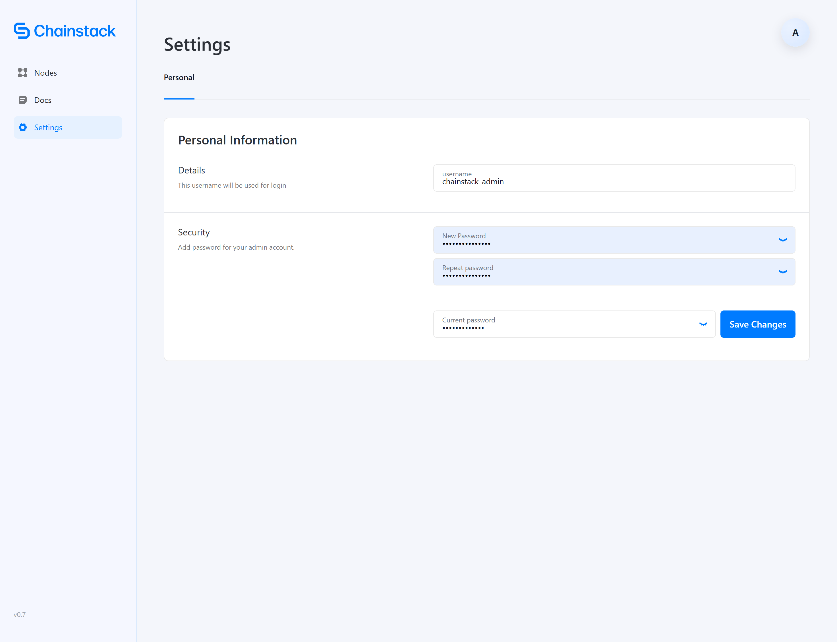Click the Security section heading

coord(194,232)
